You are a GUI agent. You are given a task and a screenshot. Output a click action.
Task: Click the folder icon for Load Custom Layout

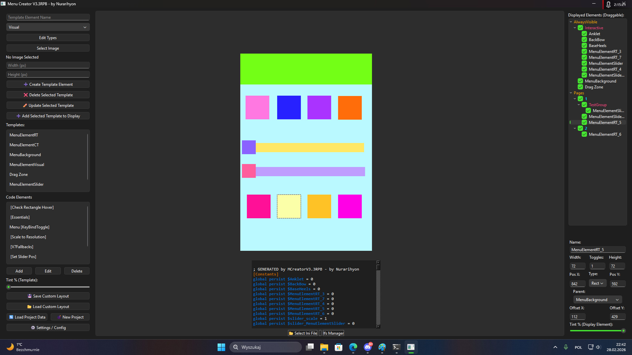pos(29,307)
